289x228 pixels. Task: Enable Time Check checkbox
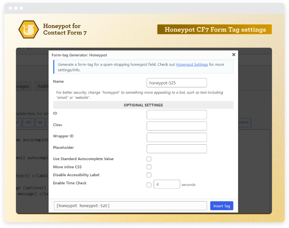(149, 185)
